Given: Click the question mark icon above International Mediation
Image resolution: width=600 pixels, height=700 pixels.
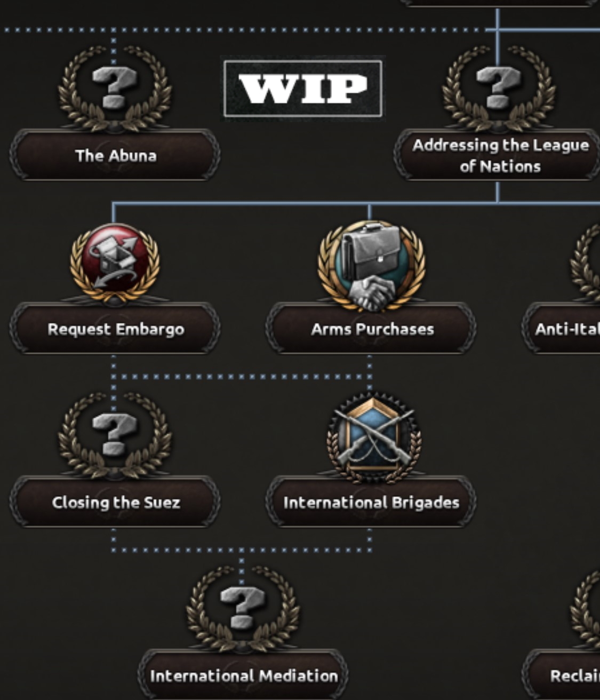Looking at the screenshot, I should 243,608.
